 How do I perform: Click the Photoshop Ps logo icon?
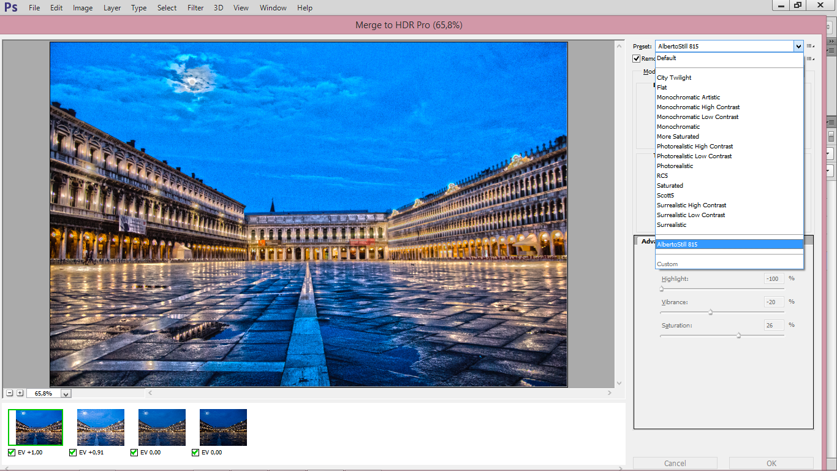coord(11,8)
